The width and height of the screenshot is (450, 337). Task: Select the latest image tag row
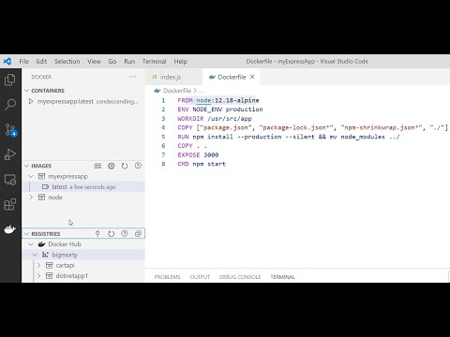point(83,187)
